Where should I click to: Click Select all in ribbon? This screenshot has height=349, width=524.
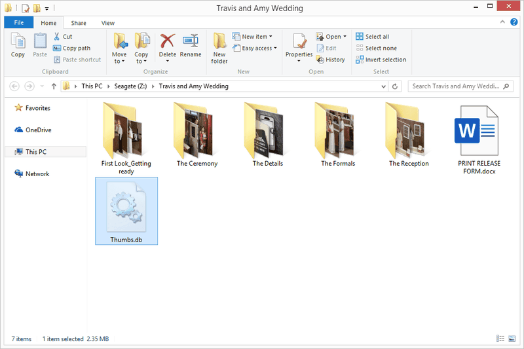tap(373, 37)
